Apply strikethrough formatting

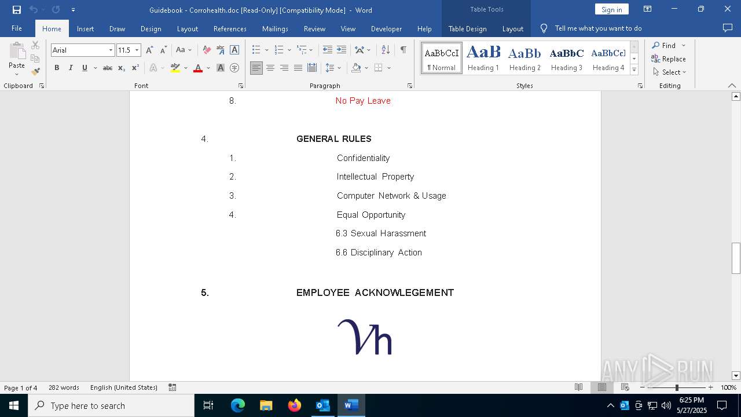pyautogui.click(x=108, y=68)
